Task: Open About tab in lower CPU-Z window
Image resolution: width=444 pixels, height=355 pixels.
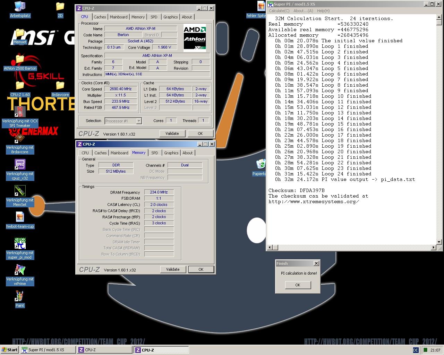Action: click(188, 153)
